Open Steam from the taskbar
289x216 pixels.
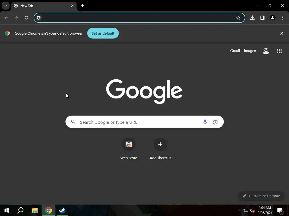click(x=62, y=210)
